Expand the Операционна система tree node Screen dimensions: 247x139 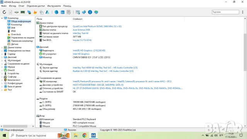pos(2,51)
